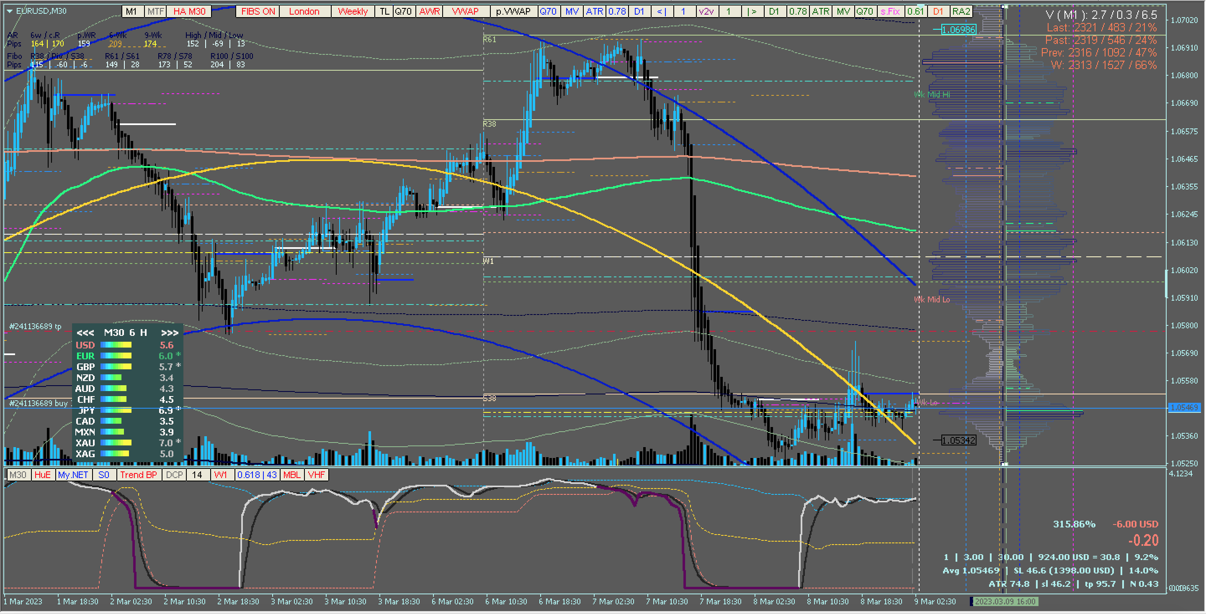Viewport: 1206px width, 614px height.
Task: Click the small square handle atop volume profile
Action: 1004,6
